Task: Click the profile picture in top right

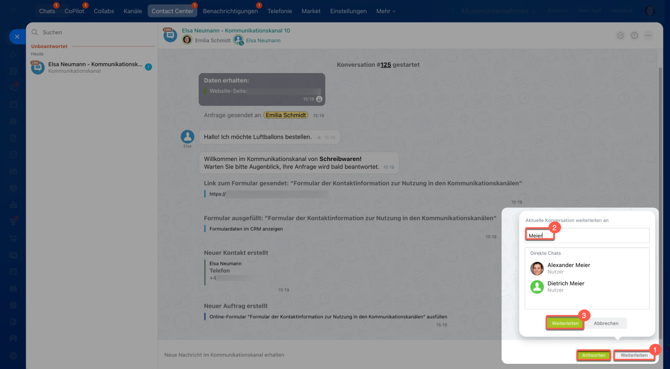Action: tap(650, 11)
